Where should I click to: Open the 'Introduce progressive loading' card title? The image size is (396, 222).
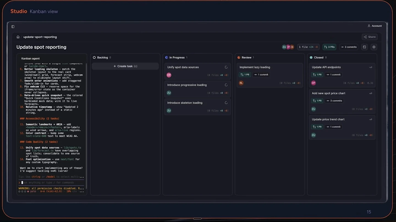[187, 85]
